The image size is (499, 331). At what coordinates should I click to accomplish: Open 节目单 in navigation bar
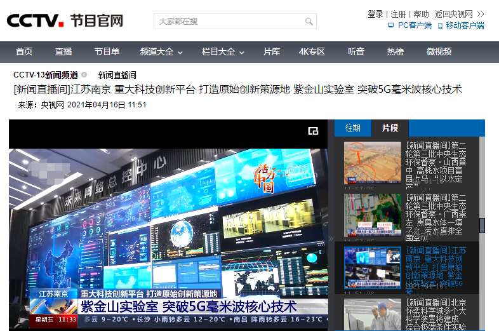107,51
